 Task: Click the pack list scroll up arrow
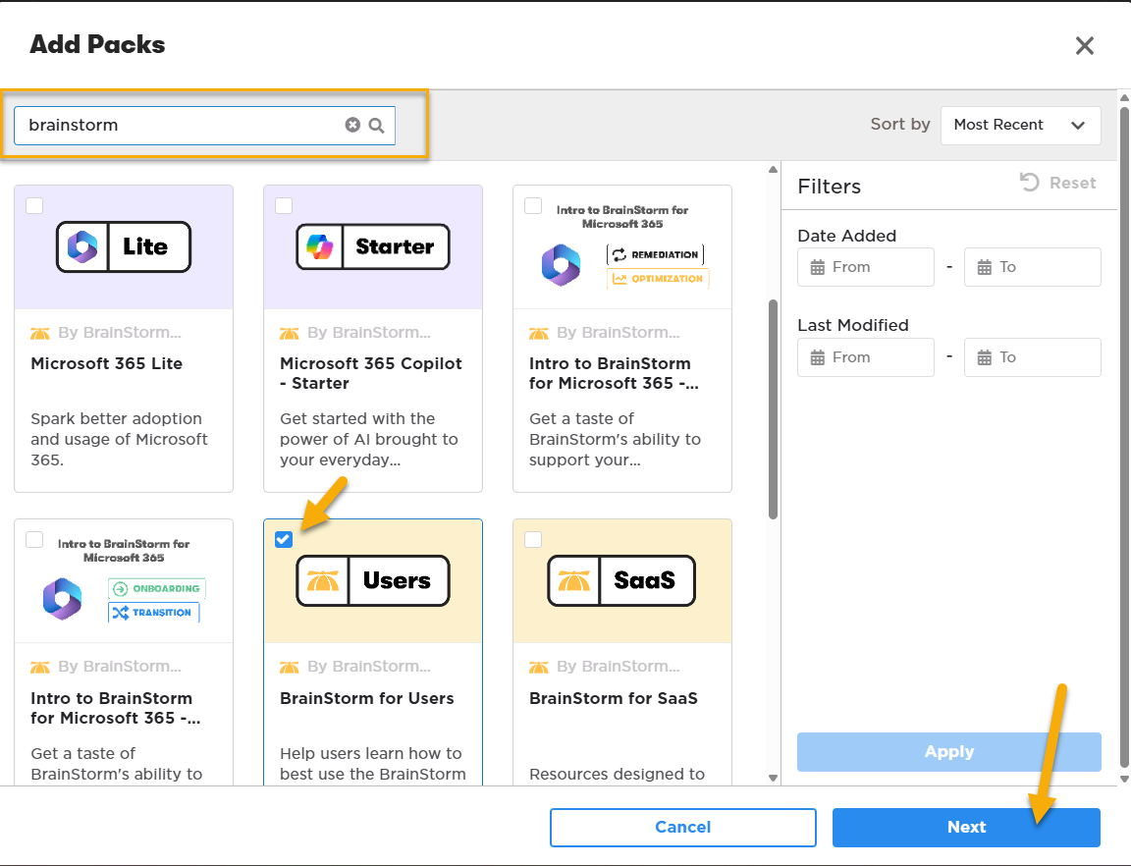pos(774,170)
